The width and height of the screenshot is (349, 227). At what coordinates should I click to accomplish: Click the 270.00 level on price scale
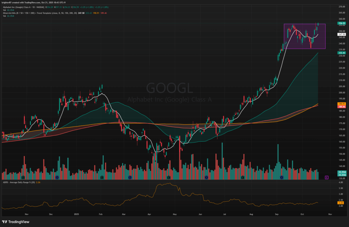pos(341,7)
